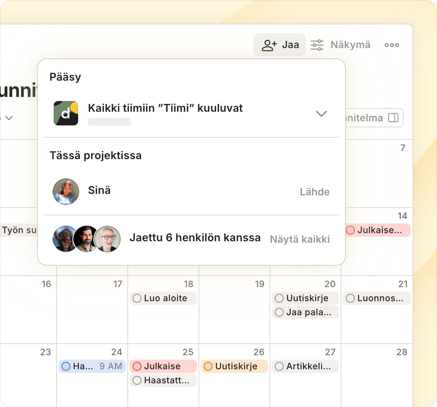Mark orange Uutiskirje task on 26 complete

(x=208, y=366)
